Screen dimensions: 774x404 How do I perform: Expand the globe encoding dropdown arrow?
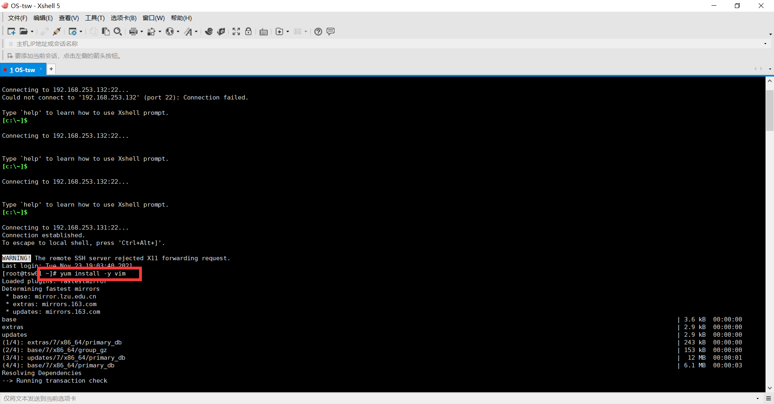[178, 31]
